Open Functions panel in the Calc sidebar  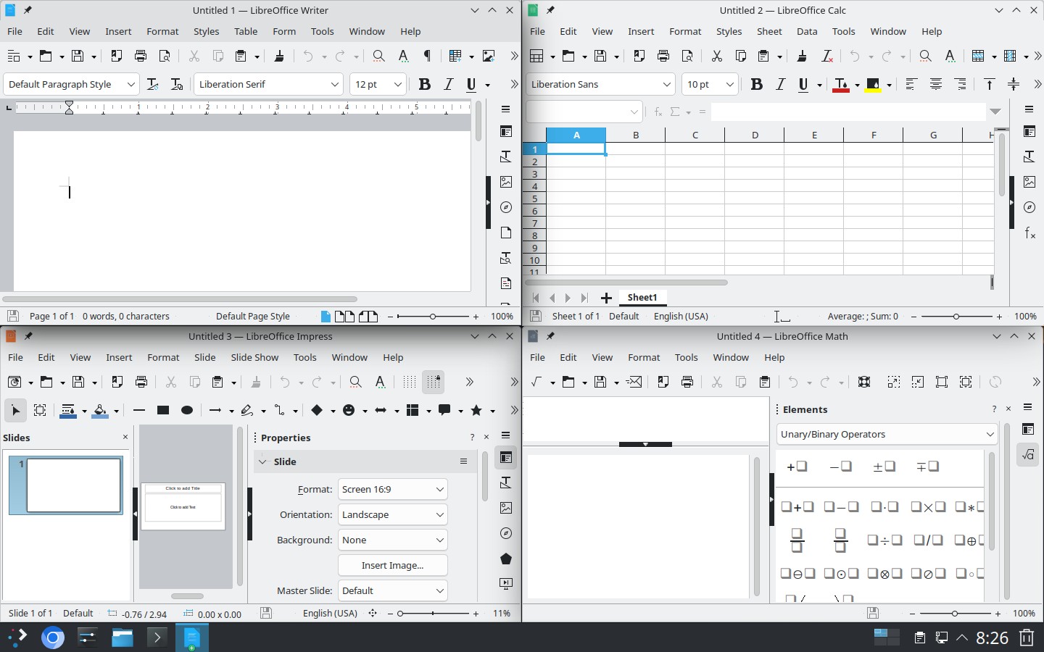1029,233
